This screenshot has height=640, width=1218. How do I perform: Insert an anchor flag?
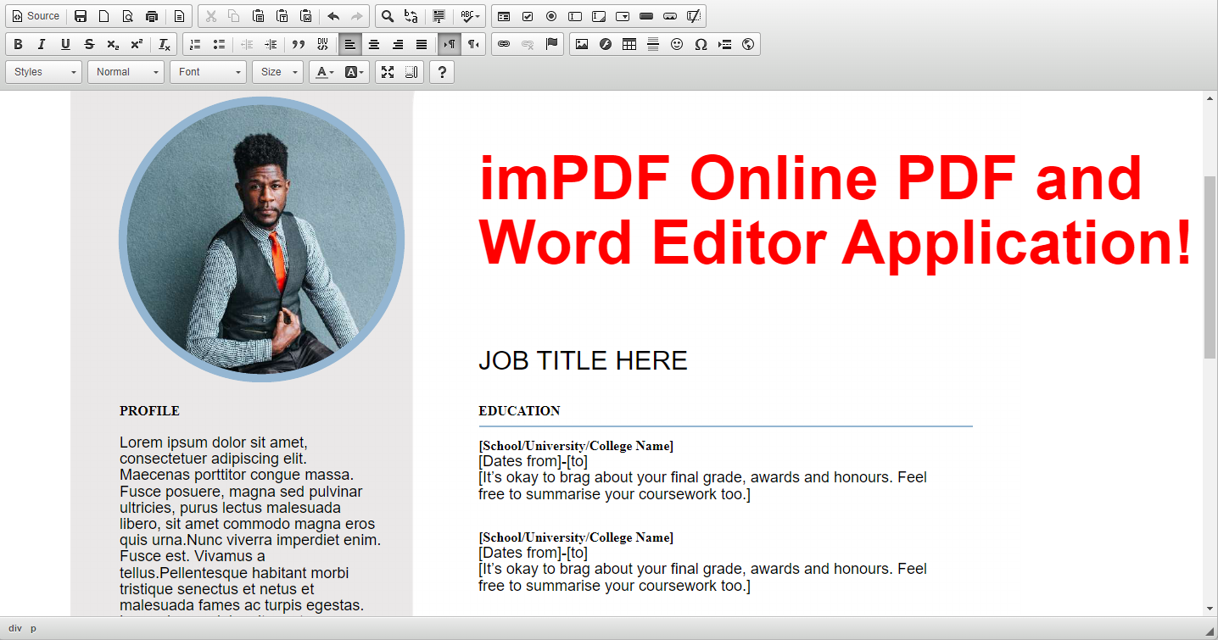(551, 44)
